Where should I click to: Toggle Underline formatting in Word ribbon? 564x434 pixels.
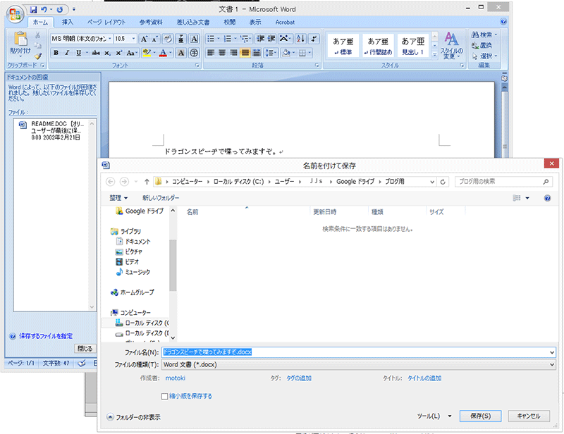pyautogui.click(x=78, y=53)
